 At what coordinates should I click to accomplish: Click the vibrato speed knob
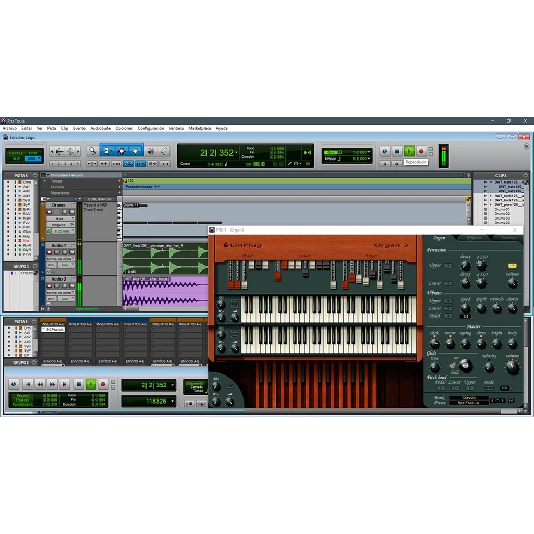[x=465, y=309]
